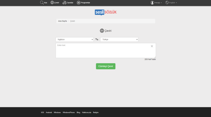This screenshot has width=211, height=117.
Task: Click the Sesli Sözlük logo
Action: 106,12
